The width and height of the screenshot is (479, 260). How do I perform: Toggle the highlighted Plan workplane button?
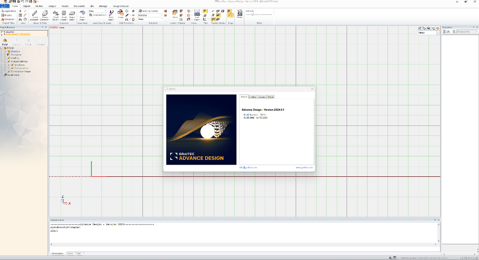[x=205, y=11]
